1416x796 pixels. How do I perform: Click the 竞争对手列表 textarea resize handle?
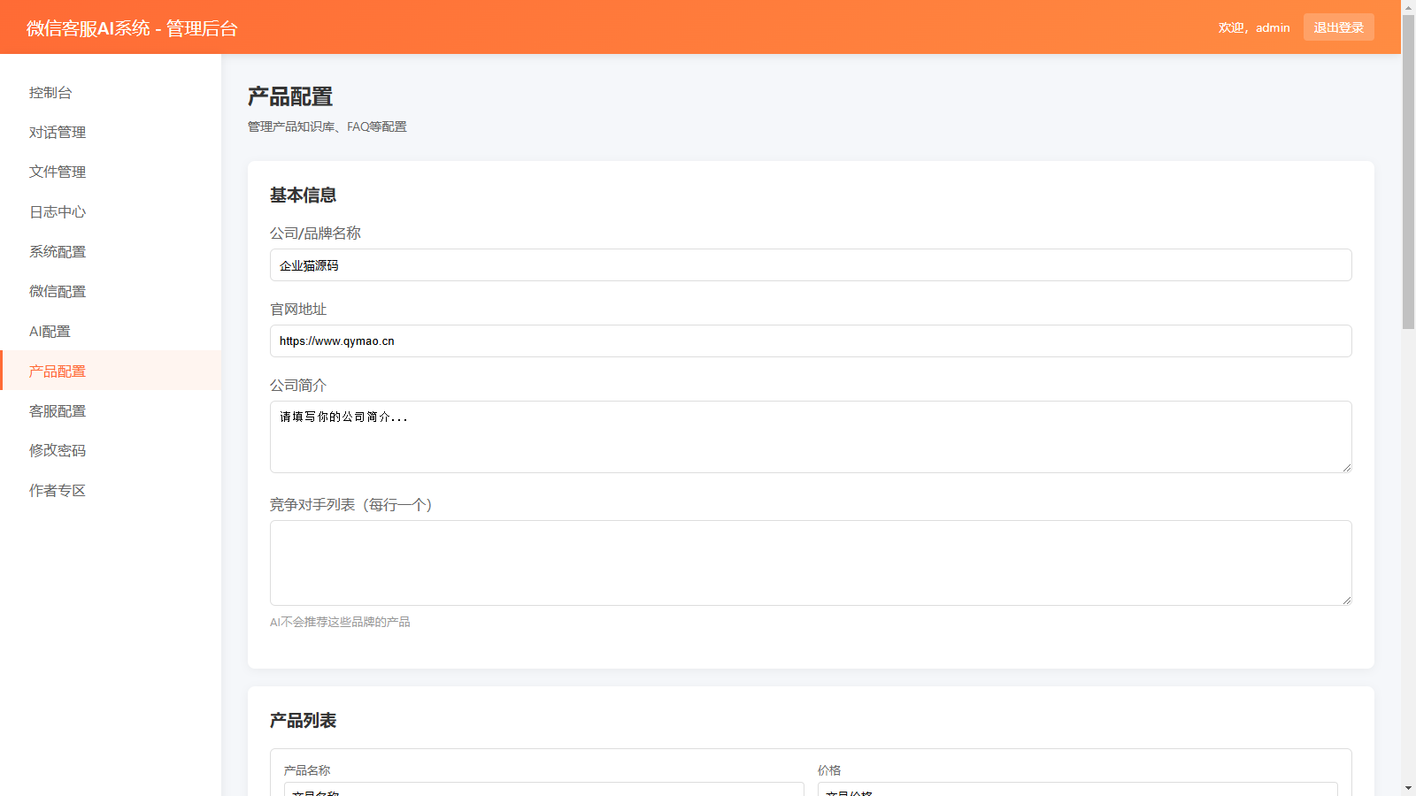1346,600
